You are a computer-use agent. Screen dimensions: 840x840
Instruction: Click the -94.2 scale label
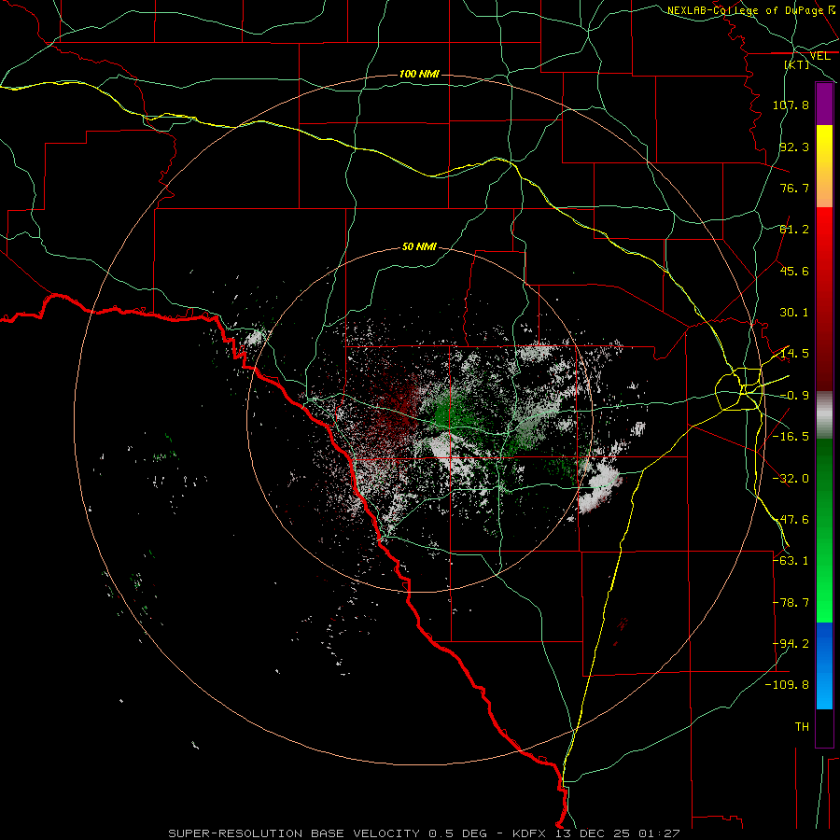pos(791,644)
